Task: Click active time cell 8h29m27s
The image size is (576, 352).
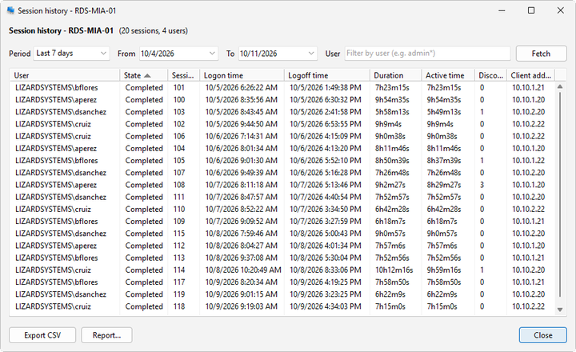Action: click(444, 185)
